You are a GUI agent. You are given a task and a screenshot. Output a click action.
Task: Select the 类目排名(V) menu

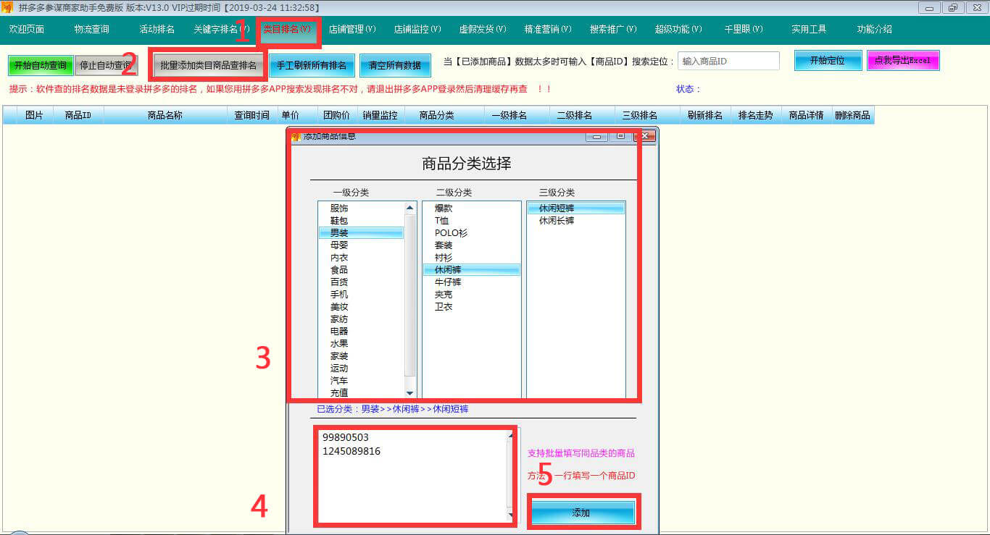[286, 30]
